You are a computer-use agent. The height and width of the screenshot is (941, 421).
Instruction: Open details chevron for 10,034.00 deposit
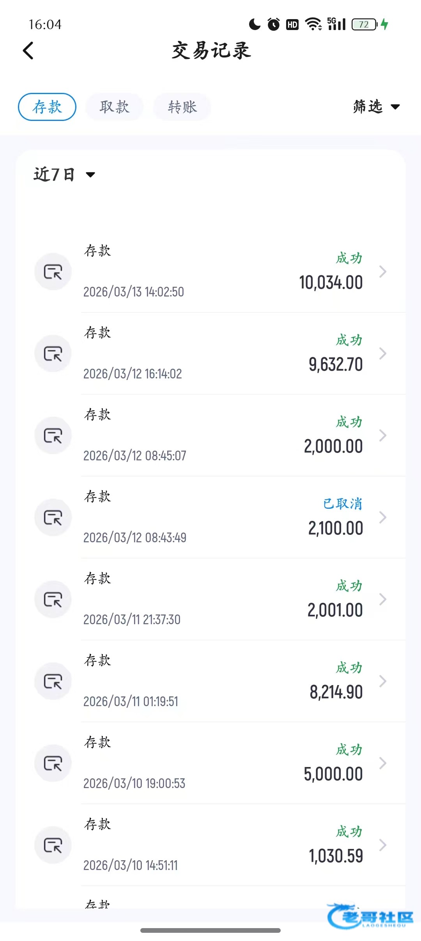tap(383, 272)
